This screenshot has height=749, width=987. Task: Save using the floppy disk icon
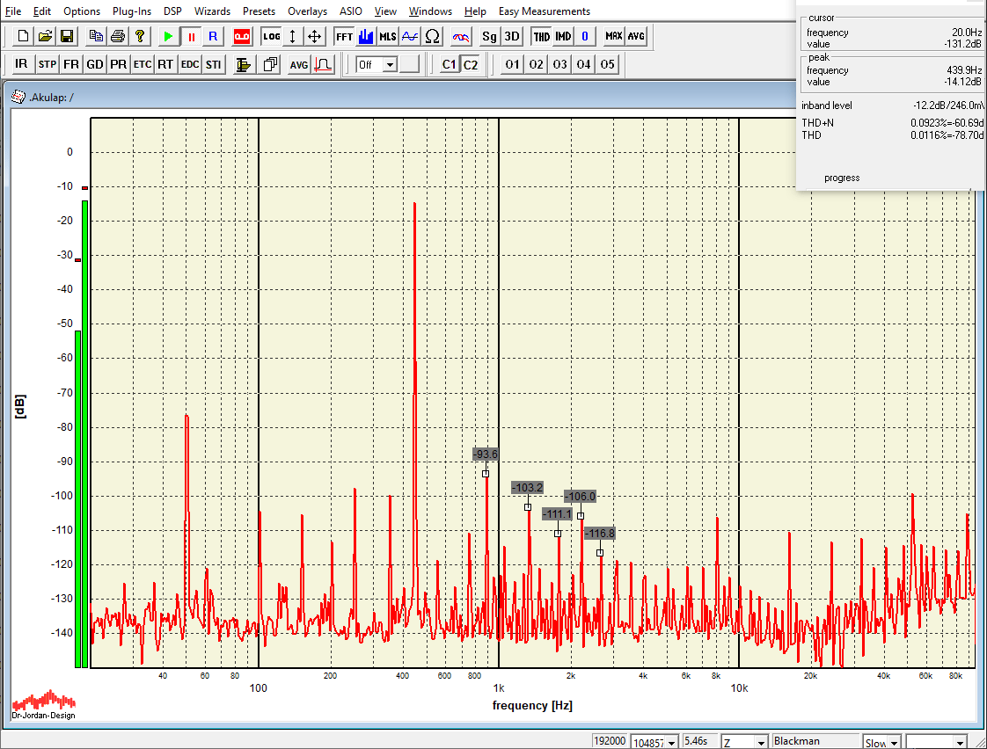point(66,36)
